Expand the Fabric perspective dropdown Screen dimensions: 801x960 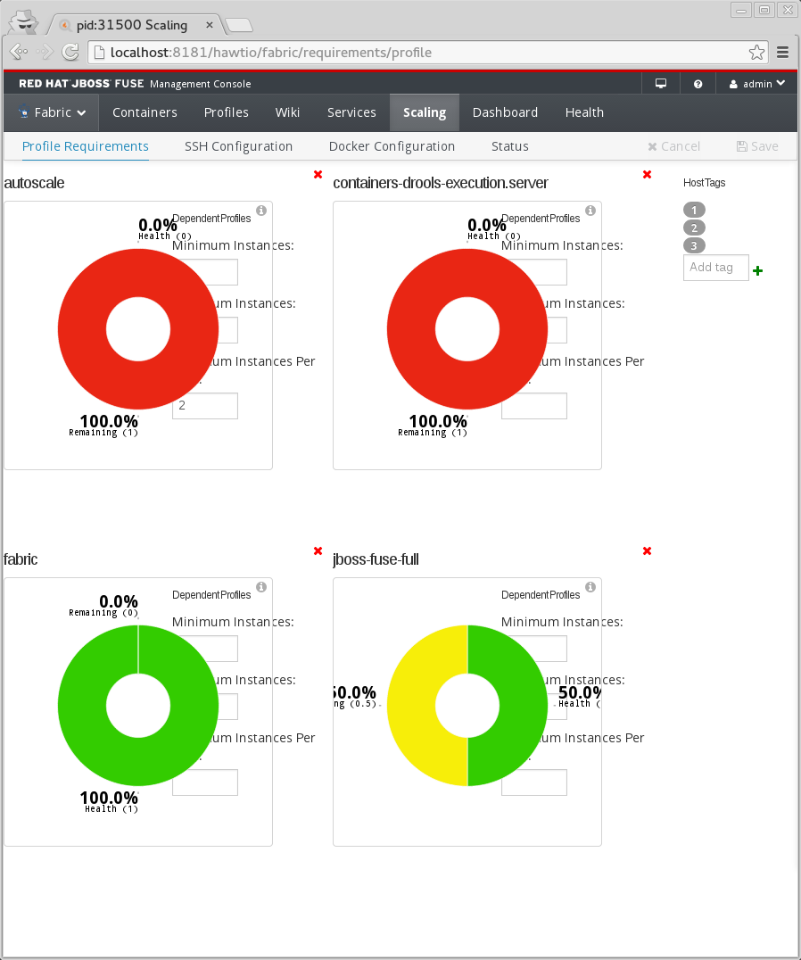tap(52, 112)
